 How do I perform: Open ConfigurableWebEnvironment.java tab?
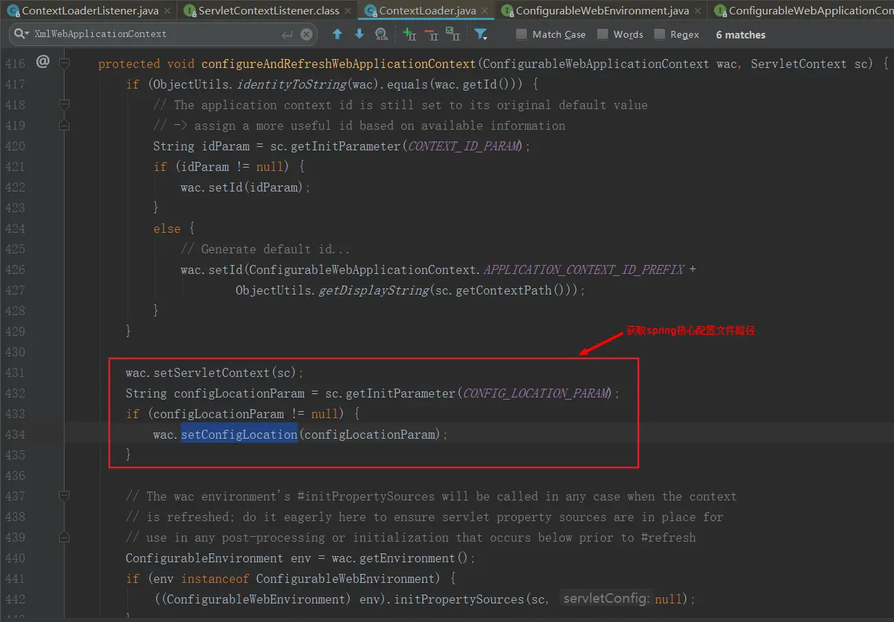click(602, 11)
